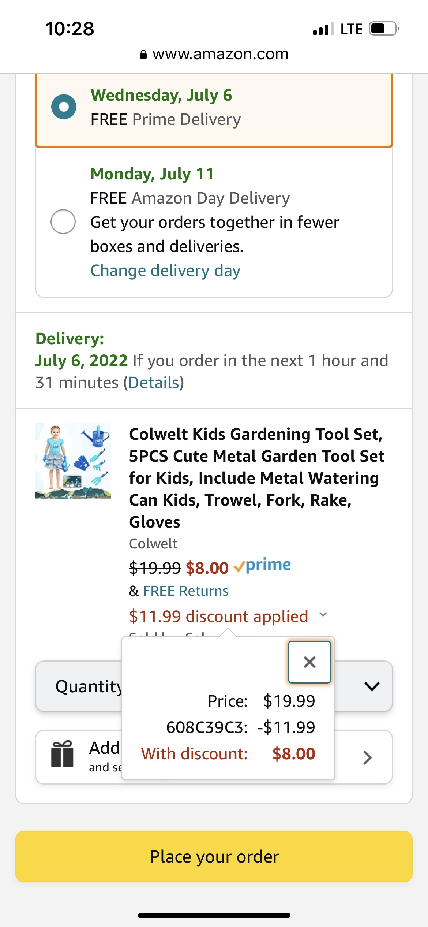Tap the cellular signal bars icon
428x927 pixels.
(323, 29)
